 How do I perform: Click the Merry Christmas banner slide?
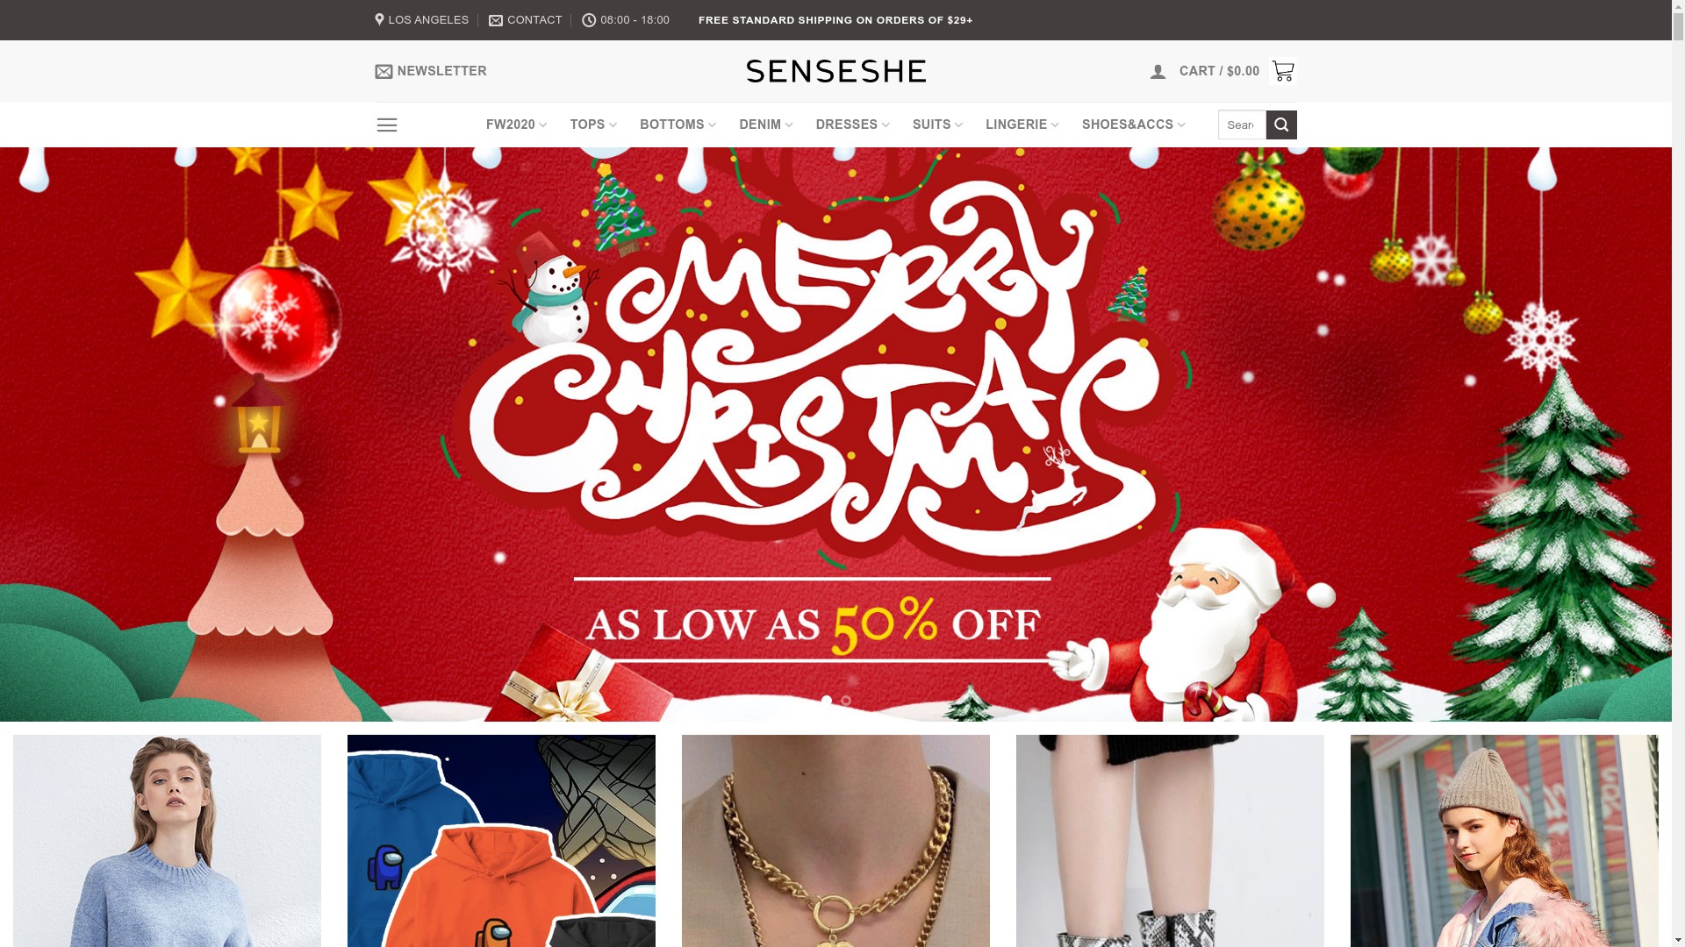(835, 434)
